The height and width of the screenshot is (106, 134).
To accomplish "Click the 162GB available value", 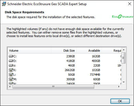I will [x=96, y=56].
